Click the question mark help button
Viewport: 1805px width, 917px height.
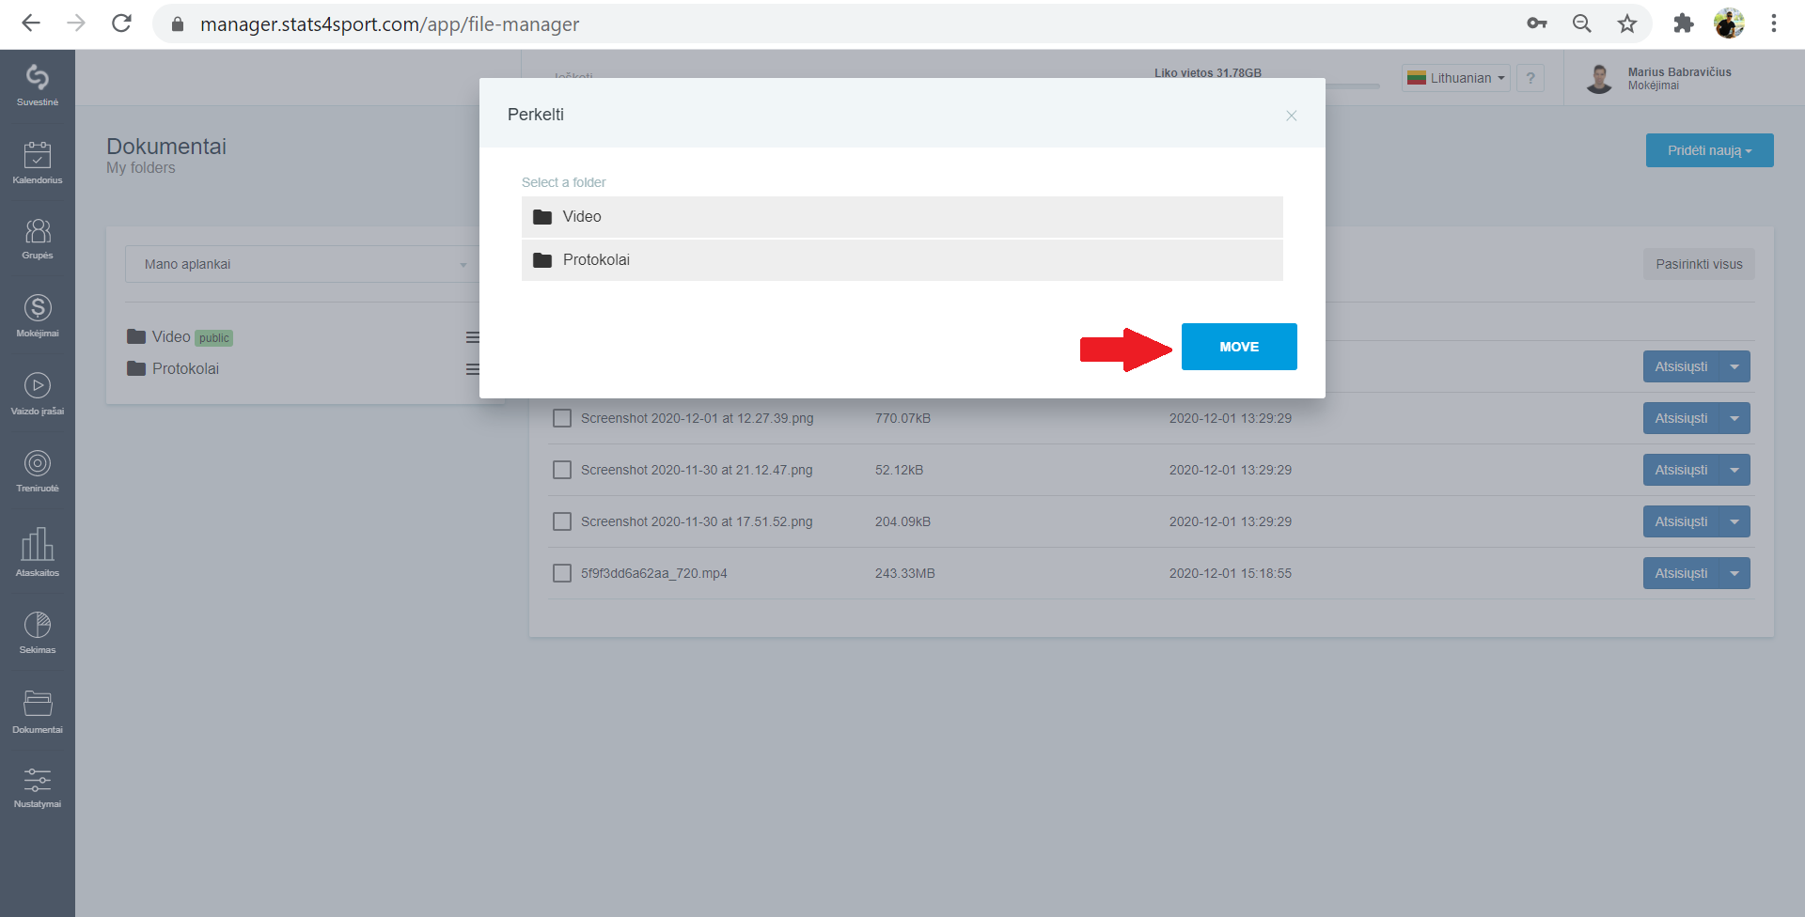tap(1530, 78)
